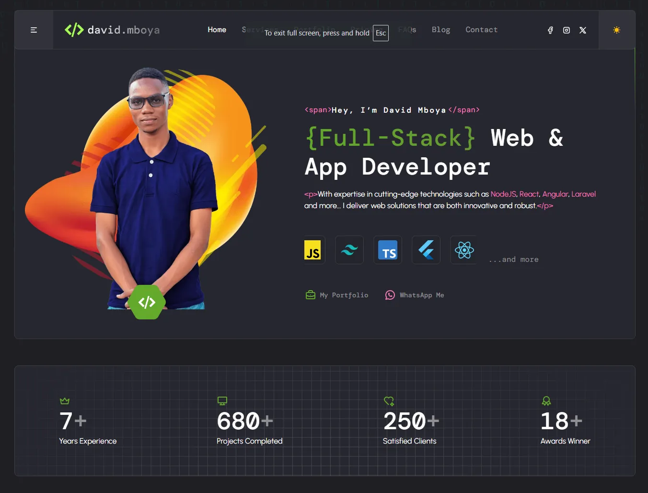Toggle light mode with sun icon
The height and width of the screenshot is (493, 648).
pos(616,30)
